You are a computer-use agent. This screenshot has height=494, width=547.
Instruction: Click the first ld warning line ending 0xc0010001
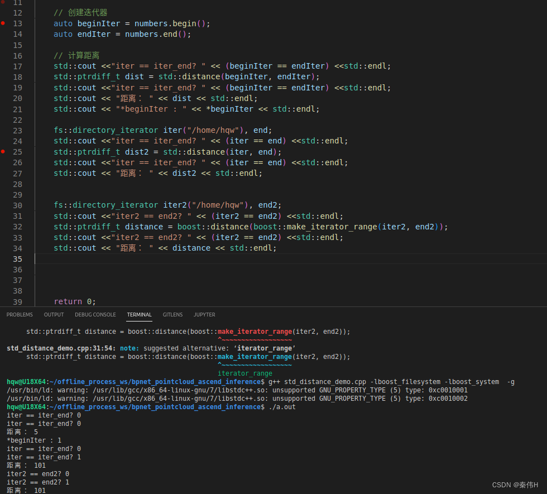tap(237, 390)
